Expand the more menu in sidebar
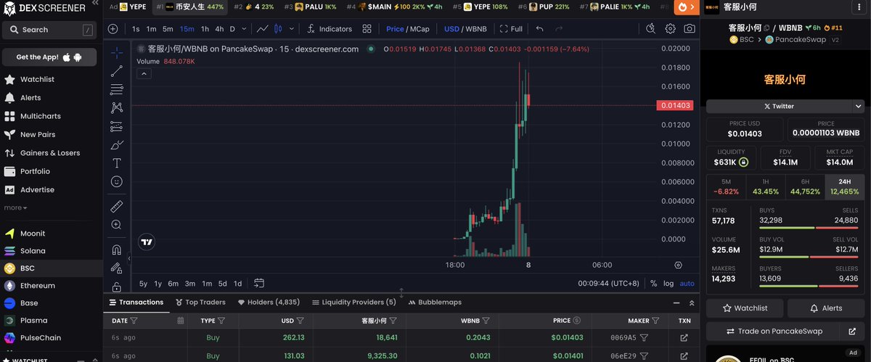This screenshot has width=871, height=362. [x=15, y=207]
